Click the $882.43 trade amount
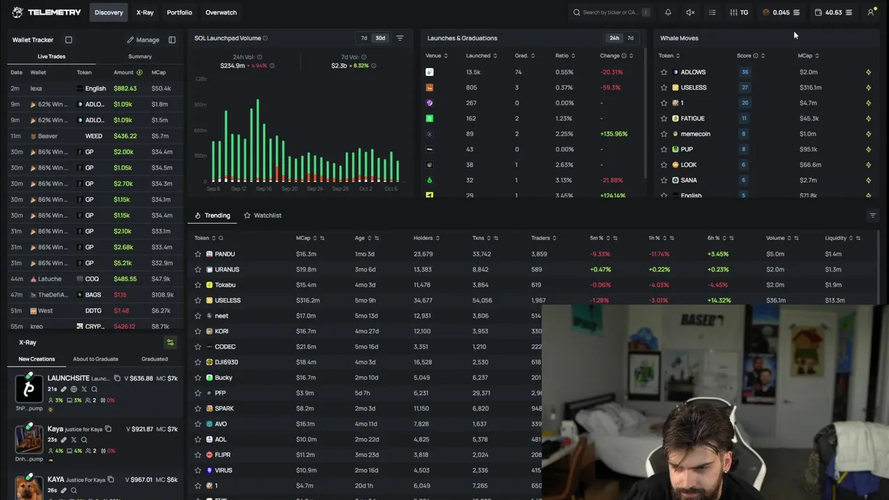889x500 pixels. pos(125,89)
